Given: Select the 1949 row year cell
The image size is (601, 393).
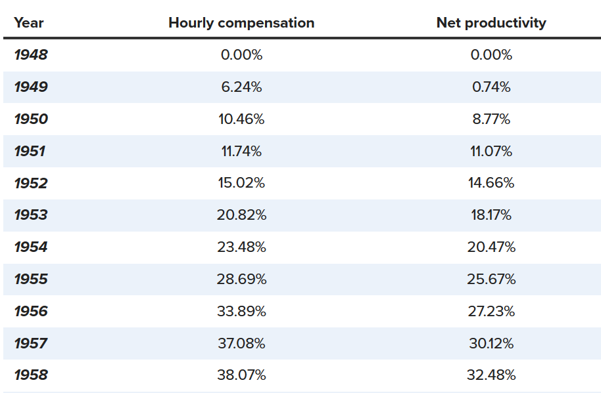Looking at the screenshot, I should (x=31, y=87).
